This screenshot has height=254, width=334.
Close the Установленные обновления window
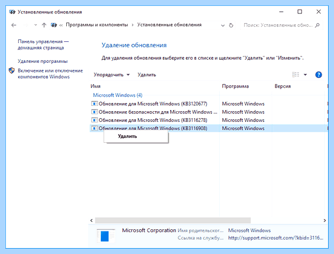pyautogui.click(x=318, y=12)
